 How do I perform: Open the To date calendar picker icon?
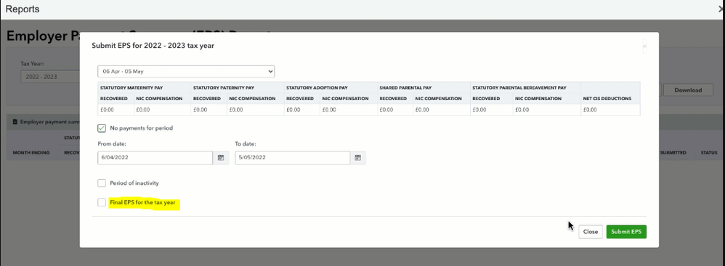358,158
